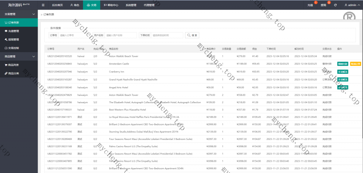Open 交易控制 sidebar item
The image size is (363, 173).
coord(14,48)
